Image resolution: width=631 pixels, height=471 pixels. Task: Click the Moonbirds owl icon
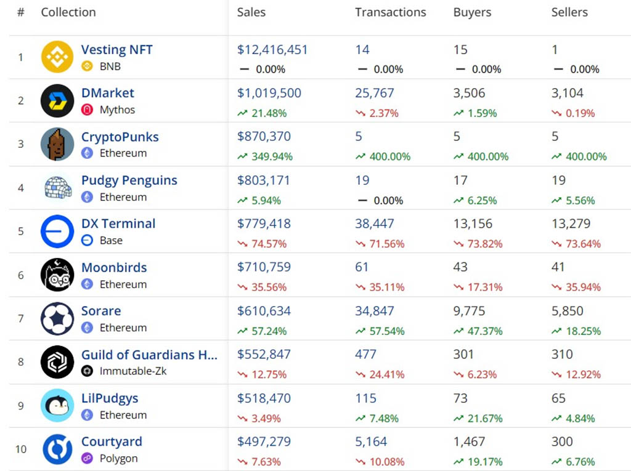click(x=57, y=275)
